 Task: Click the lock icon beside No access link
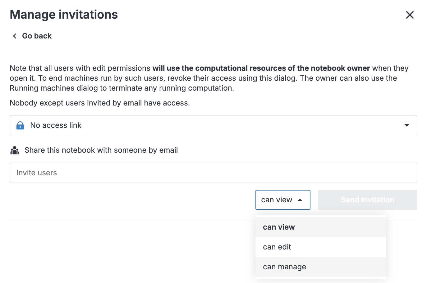pos(20,125)
